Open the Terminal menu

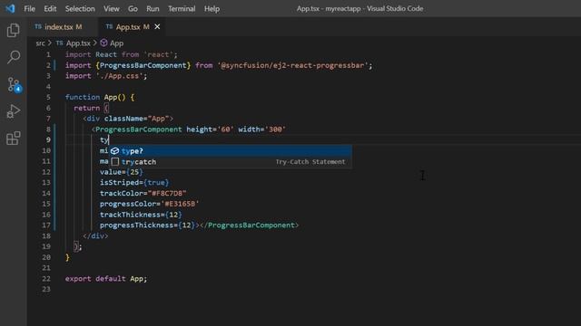point(182,8)
